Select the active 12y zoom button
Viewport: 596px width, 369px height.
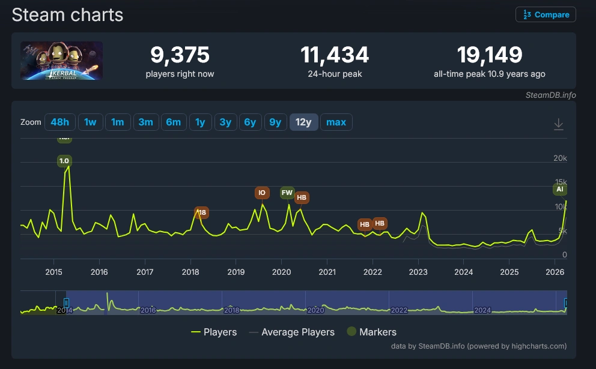(x=303, y=122)
